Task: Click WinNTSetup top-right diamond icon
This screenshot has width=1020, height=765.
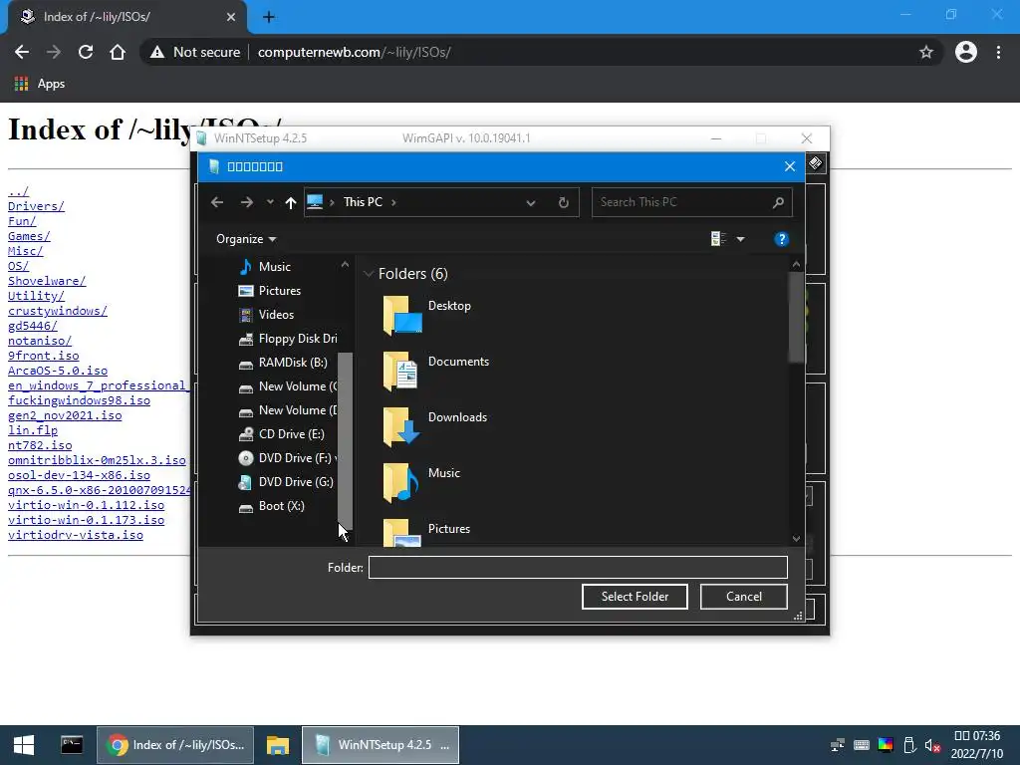Action: tap(816, 163)
